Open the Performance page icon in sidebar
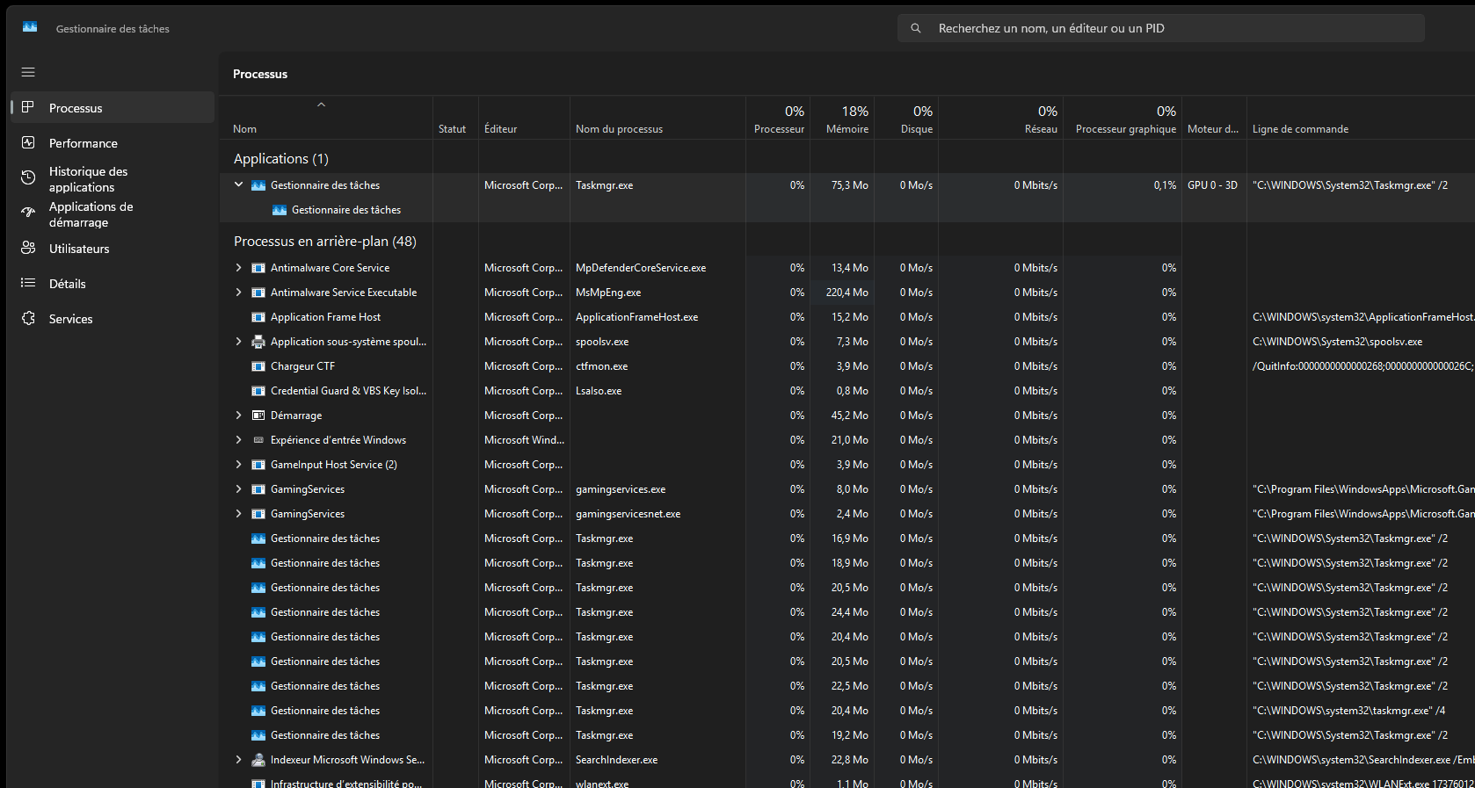 coord(28,142)
